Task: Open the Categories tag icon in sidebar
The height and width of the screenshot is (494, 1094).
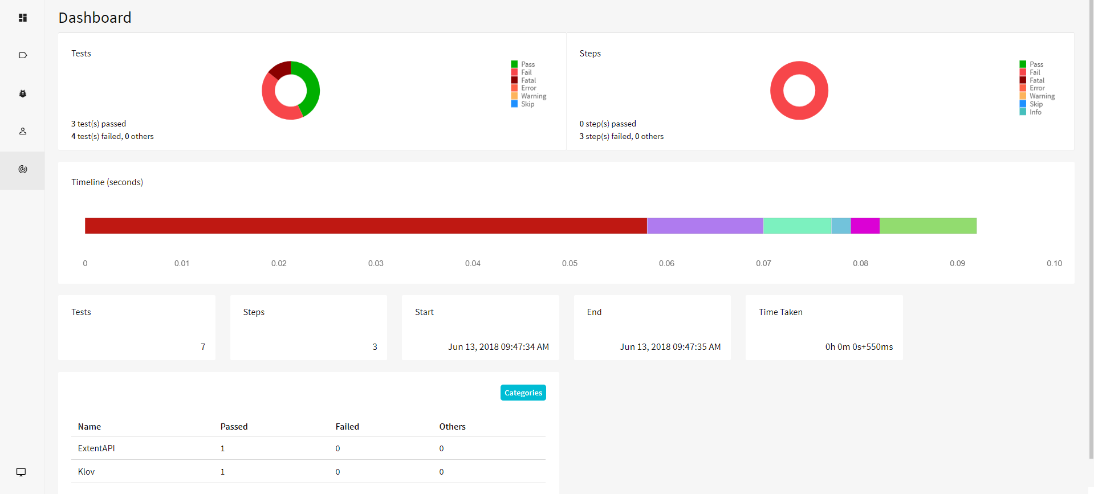Action: 23,55
